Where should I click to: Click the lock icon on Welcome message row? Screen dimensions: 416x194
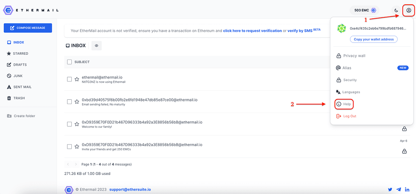(x=404, y=129)
